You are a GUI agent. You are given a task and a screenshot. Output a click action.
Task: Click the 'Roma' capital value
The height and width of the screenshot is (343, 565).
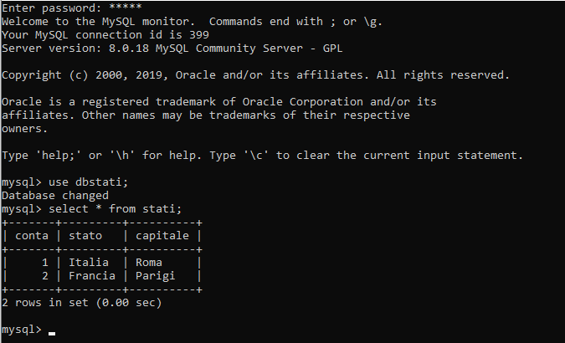point(149,263)
